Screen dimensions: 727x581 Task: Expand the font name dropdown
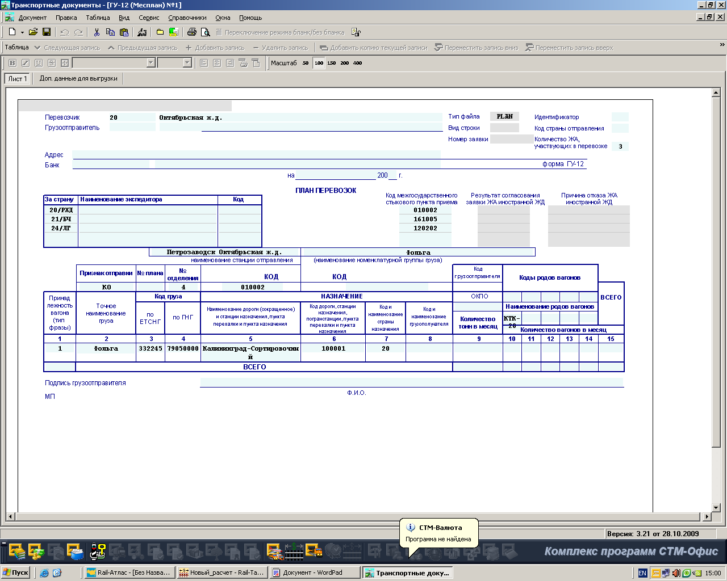tap(151, 63)
